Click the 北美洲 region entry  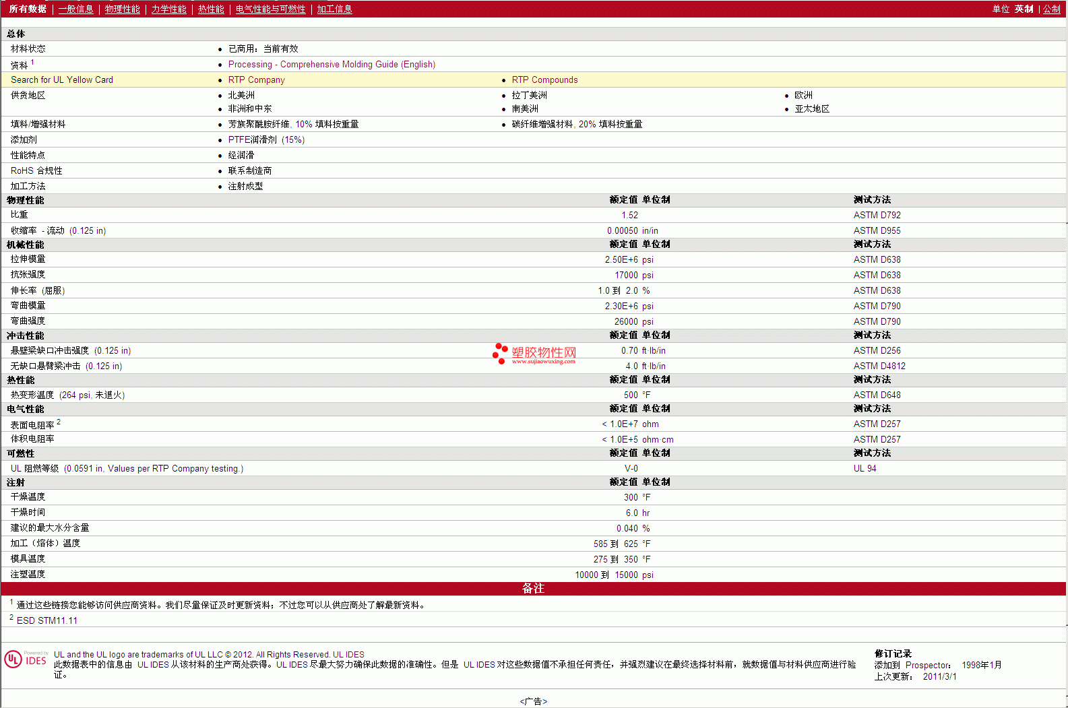pos(242,95)
